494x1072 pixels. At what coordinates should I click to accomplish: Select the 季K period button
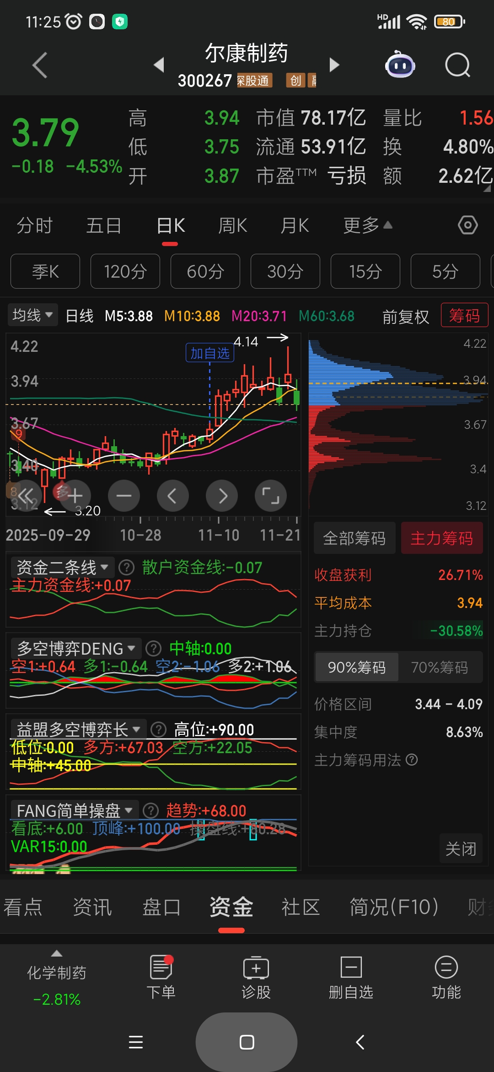45,271
